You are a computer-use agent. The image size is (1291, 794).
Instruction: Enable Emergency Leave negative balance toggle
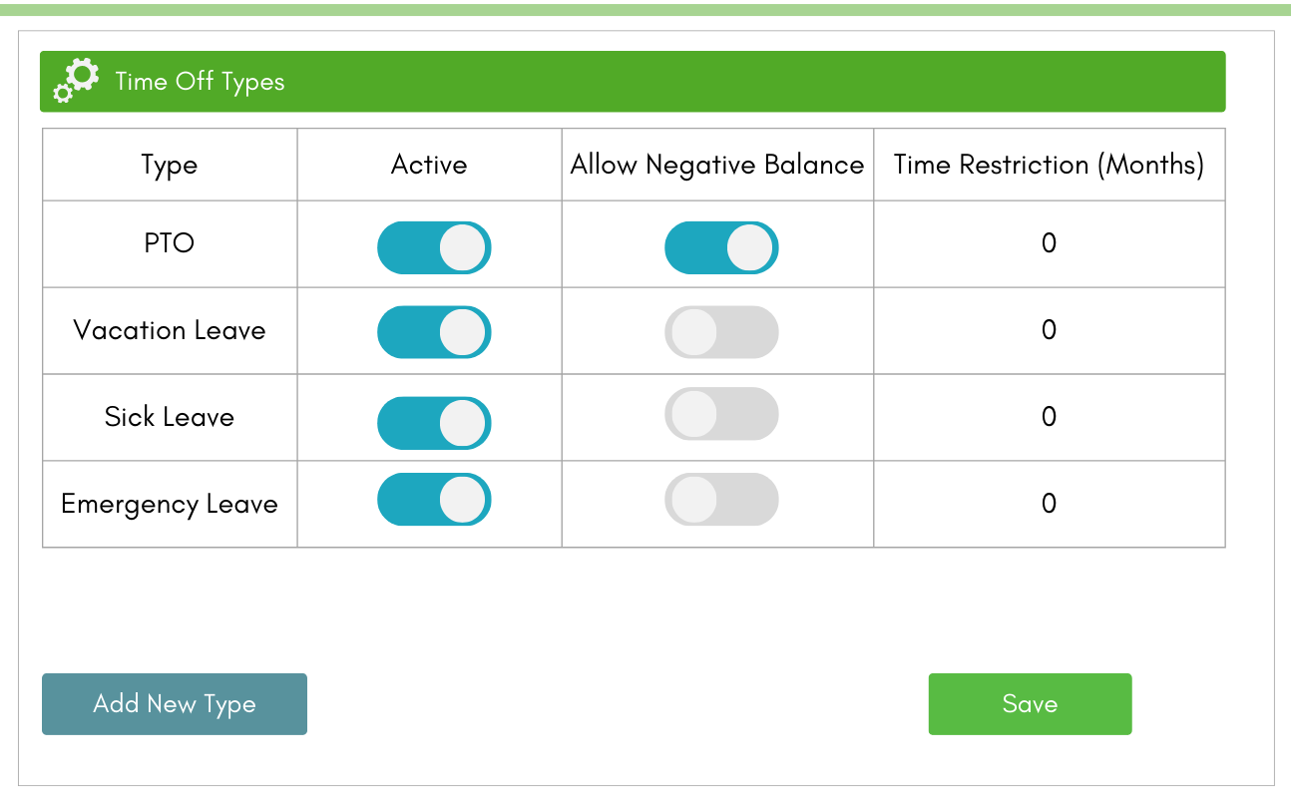tap(721, 500)
